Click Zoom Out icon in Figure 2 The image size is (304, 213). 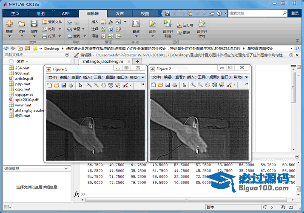tap(200, 85)
